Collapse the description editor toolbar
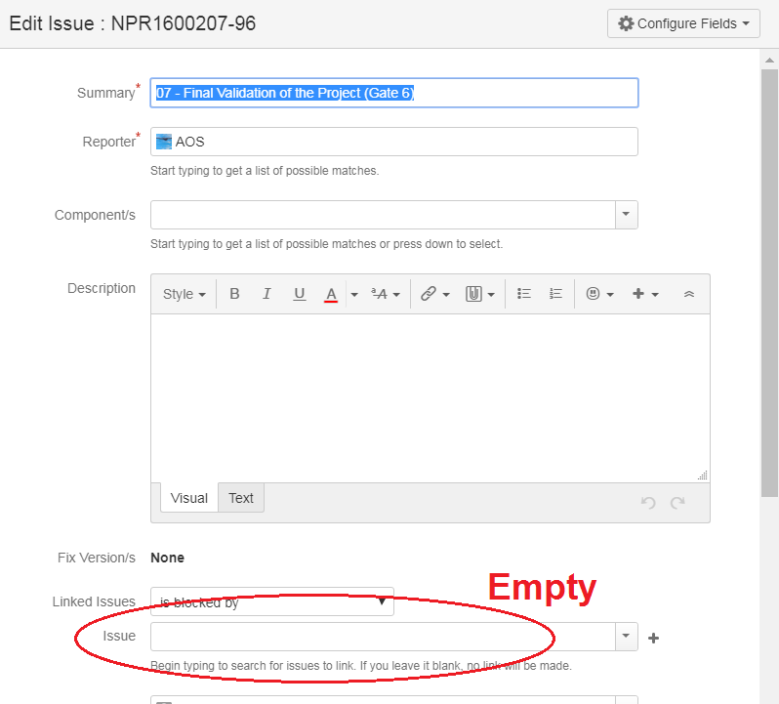Image resolution: width=779 pixels, height=704 pixels. (688, 294)
